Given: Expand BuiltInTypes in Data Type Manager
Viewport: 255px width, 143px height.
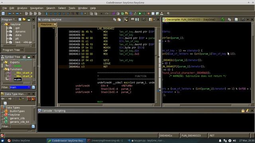Looking at the screenshot, I should (x=2, y=111).
